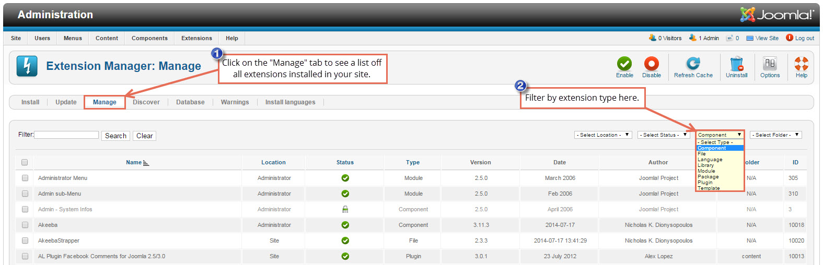The image size is (823, 265).
Task: Switch to the Discover tab
Action: pos(146,102)
